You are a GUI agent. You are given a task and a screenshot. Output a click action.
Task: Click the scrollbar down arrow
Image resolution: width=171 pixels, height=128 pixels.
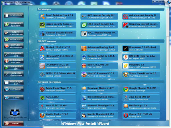(168, 119)
